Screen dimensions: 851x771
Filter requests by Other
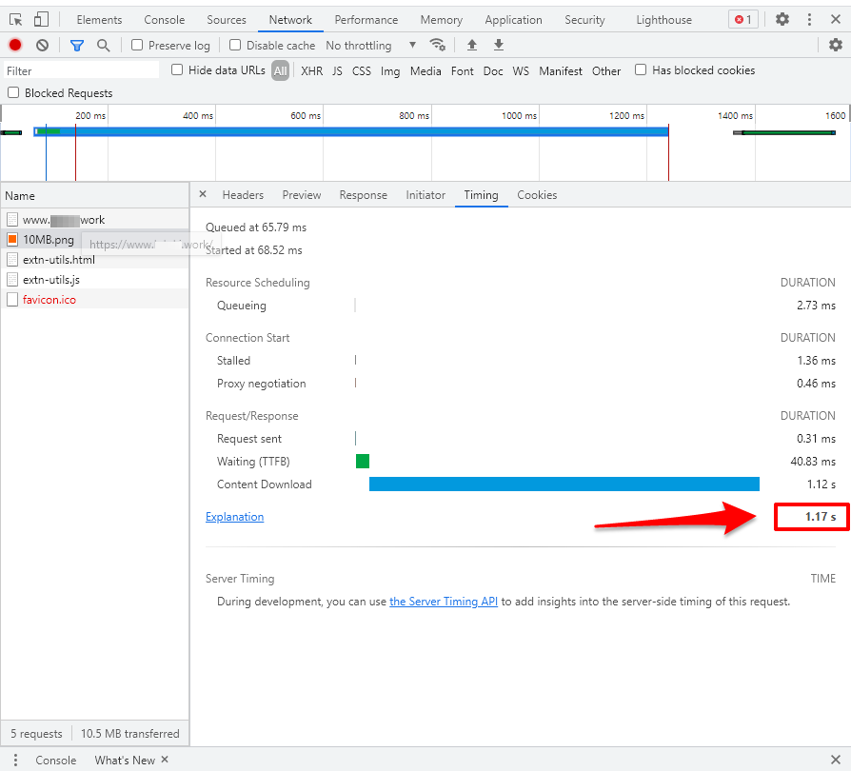point(606,71)
